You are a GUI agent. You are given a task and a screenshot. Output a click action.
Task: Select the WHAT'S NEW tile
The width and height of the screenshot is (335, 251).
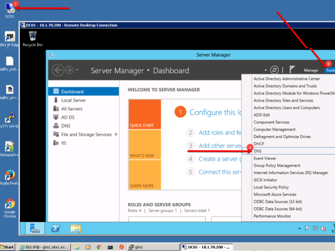click(145, 144)
